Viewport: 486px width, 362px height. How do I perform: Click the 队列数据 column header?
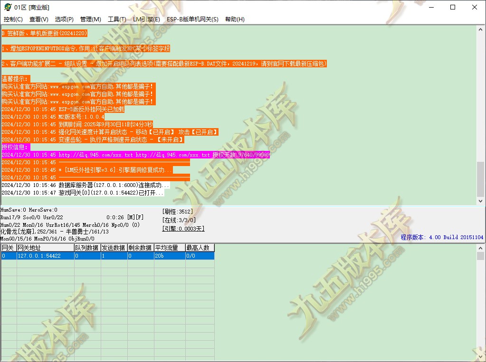87,248
